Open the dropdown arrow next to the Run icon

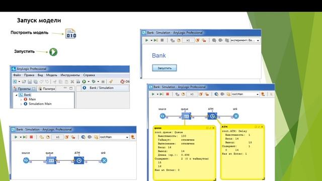(89, 81)
